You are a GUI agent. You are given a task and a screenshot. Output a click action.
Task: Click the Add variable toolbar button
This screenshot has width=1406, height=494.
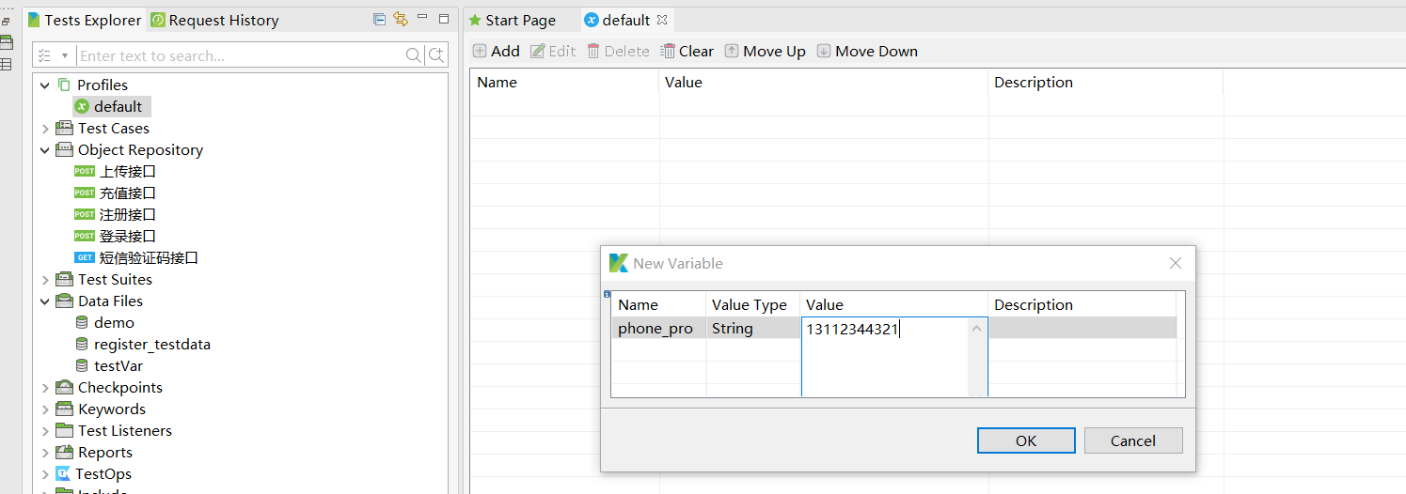(496, 52)
